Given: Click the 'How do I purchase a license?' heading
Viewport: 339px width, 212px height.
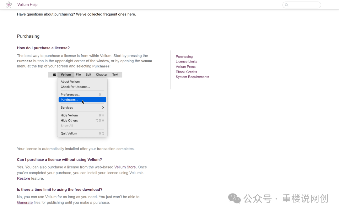Looking at the screenshot, I should [x=43, y=48].
